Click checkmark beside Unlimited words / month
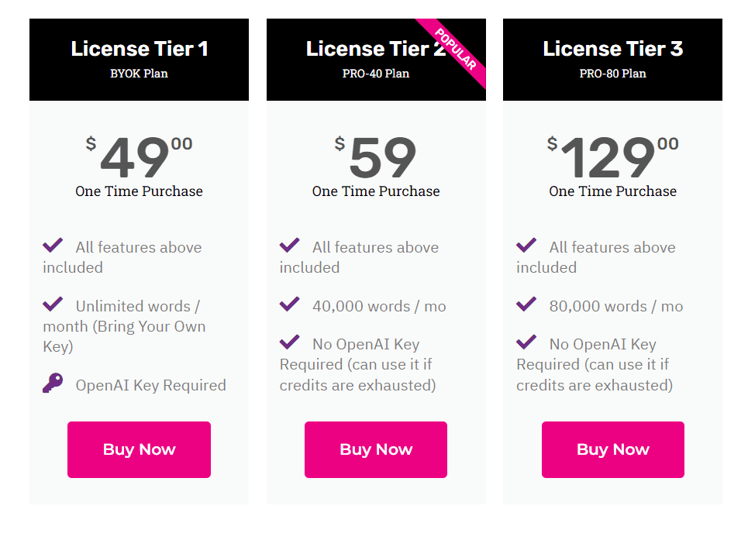Image resolution: width=748 pixels, height=540 pixels. pos(53,304)
